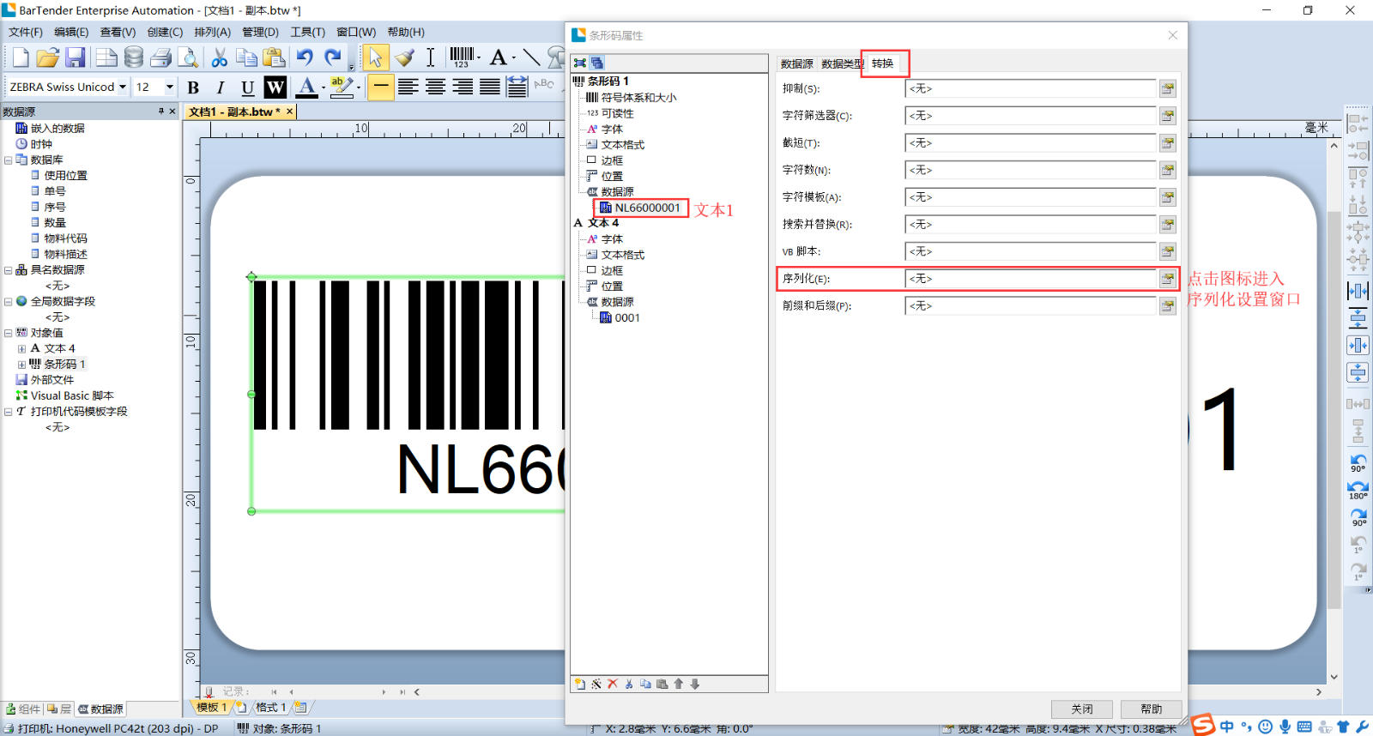The width and height of the screenshot is (1373, 736).
Task: Click the 帮助 button
Action: click(x=1151, y=709)
